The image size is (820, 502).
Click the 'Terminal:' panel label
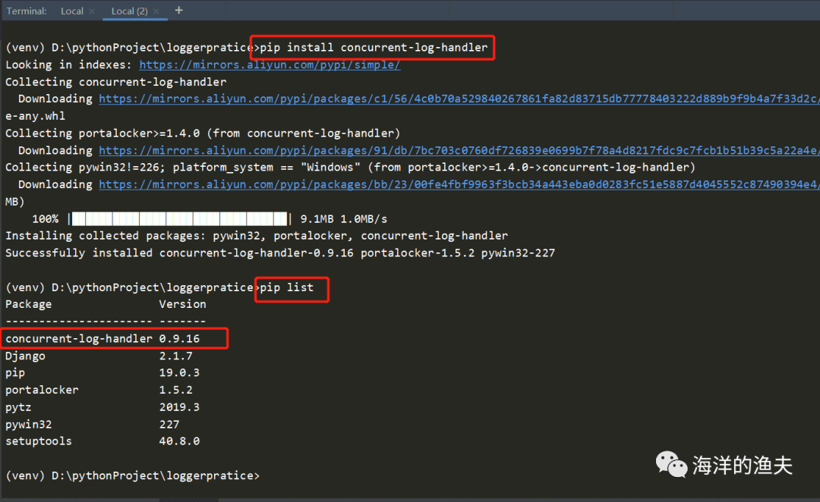click(27, 11)
